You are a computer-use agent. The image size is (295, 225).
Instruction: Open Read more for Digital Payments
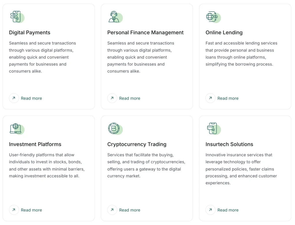(x=31, y=98)
